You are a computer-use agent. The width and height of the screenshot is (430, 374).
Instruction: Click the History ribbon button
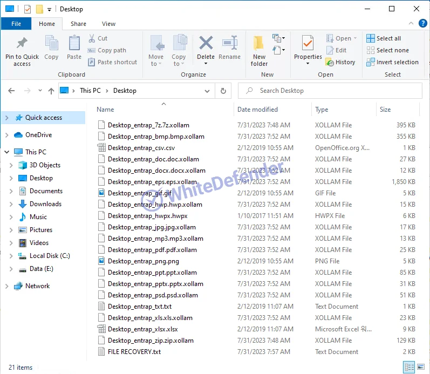pos(340,62)
